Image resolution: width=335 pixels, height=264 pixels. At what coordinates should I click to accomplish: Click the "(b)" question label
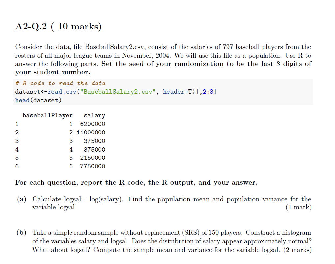pyautogui.click(x=22, y=232)
